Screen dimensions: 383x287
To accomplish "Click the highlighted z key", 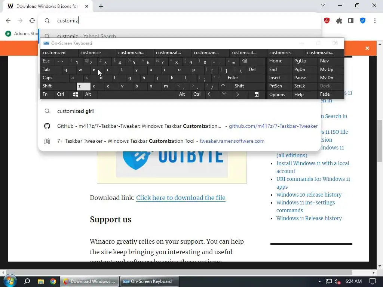I will click(x=83, y=86).
